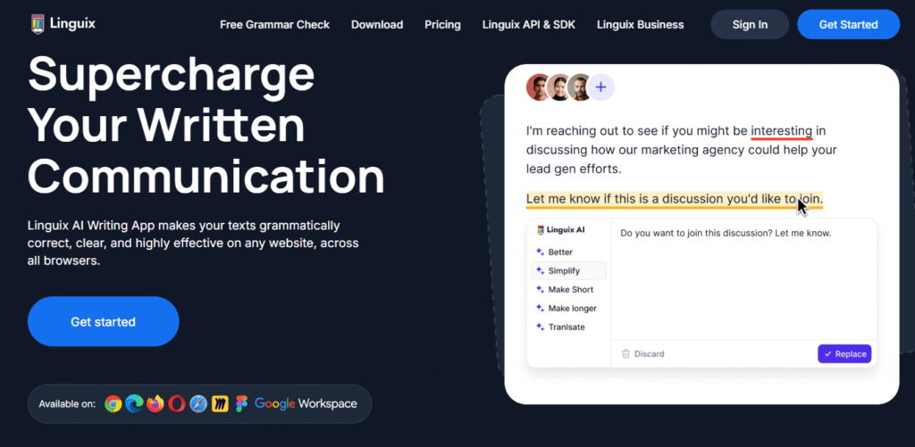Click the sparkle icon beside Better
This screenshot has height=447, width=915.
tap(540, 252)
